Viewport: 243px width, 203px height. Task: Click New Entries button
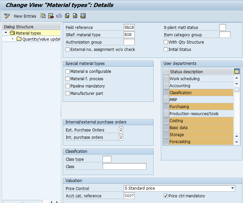(x=25, y=16)
